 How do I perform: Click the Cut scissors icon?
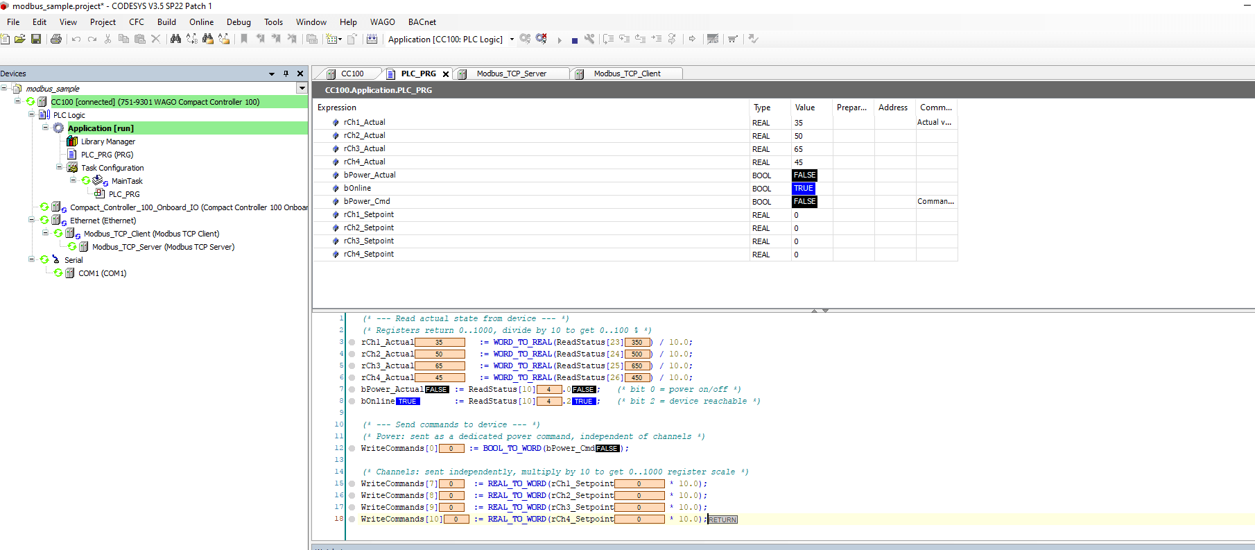pos(107,39)
